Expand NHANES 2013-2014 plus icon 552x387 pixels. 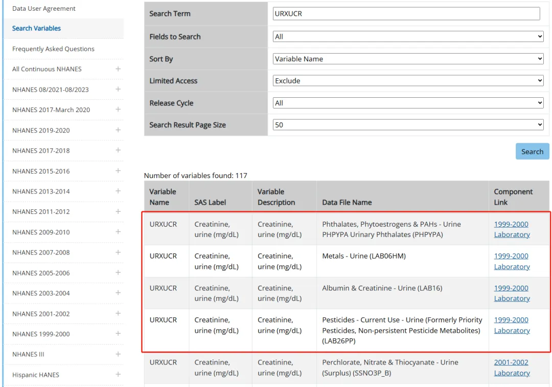(x=118, y=191)
